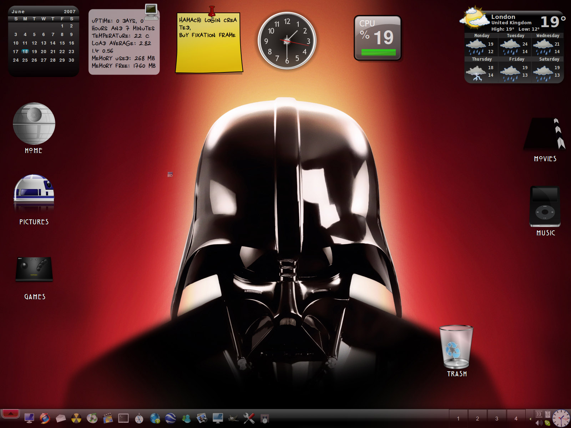
Task: Open the volume speaker tray icon
Action: point(539,423)
